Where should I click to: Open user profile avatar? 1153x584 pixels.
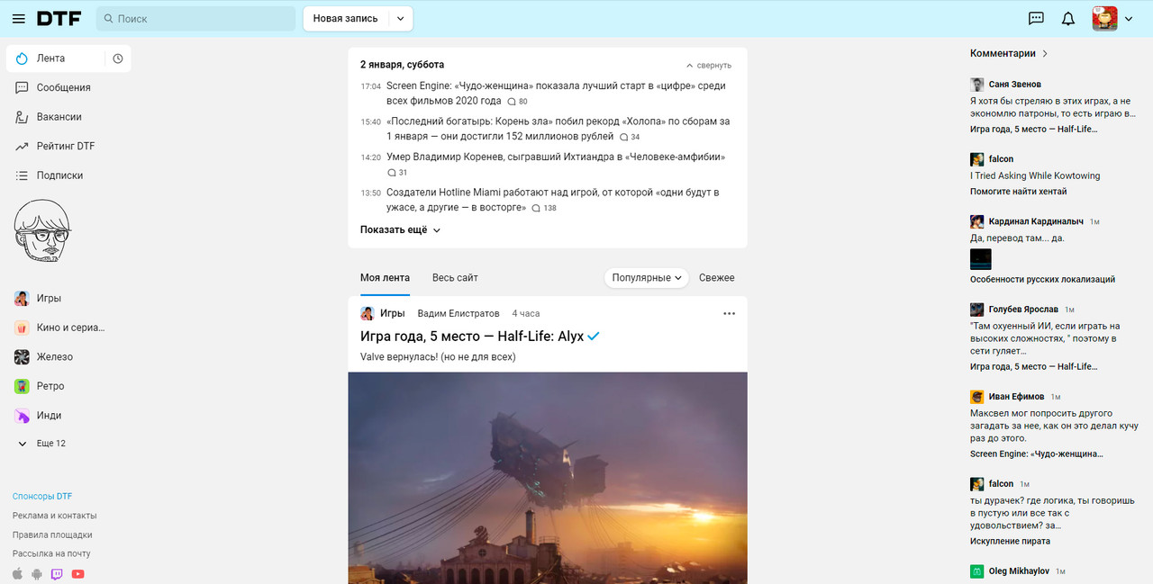(x=1105, y=19)
